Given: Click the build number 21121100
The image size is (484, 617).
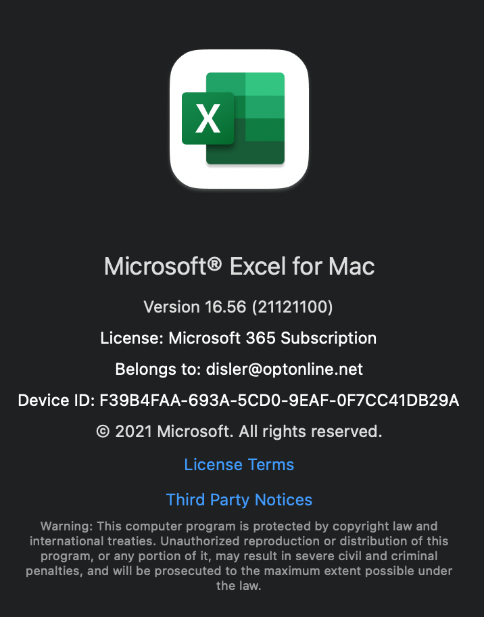Looking at the screenshot, I should (293, 307).
